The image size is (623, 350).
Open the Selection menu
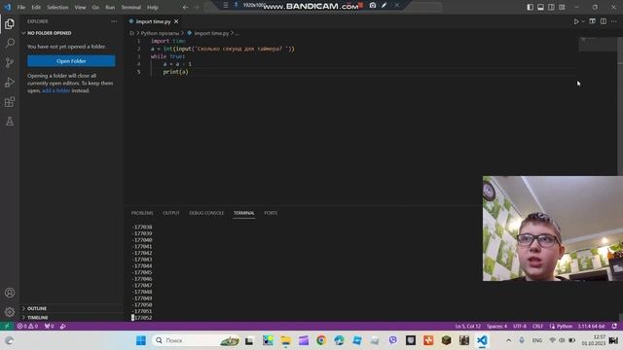(57, 7)
